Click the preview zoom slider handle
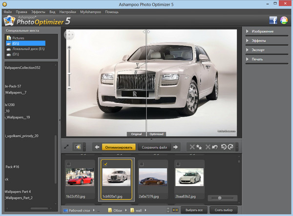Screen dimensions: 293x216 (69, 73)
